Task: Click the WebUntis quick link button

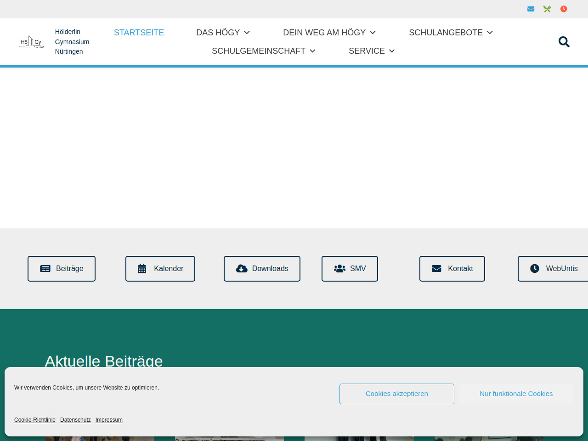Action: click(x=554, y=269)
